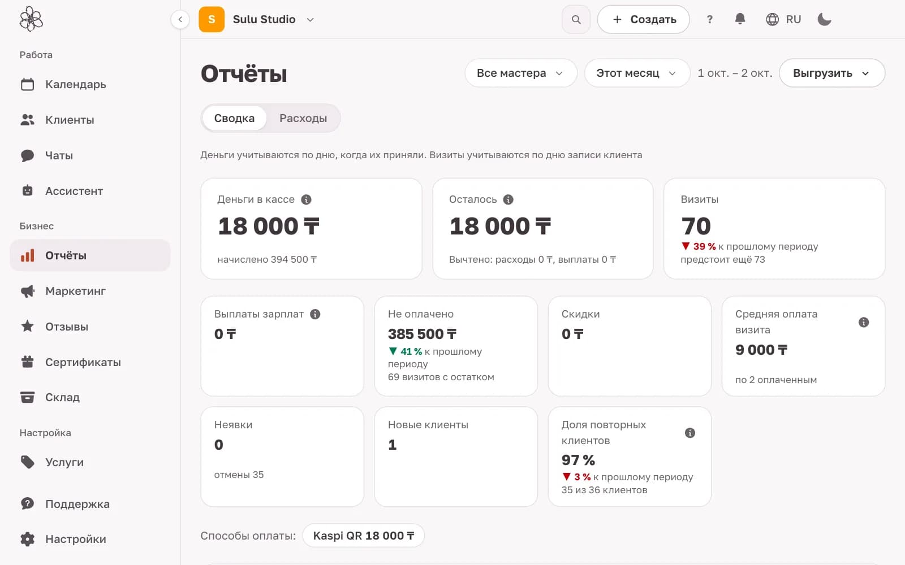Select Отчёты in sidebar

tap(90, 255)
